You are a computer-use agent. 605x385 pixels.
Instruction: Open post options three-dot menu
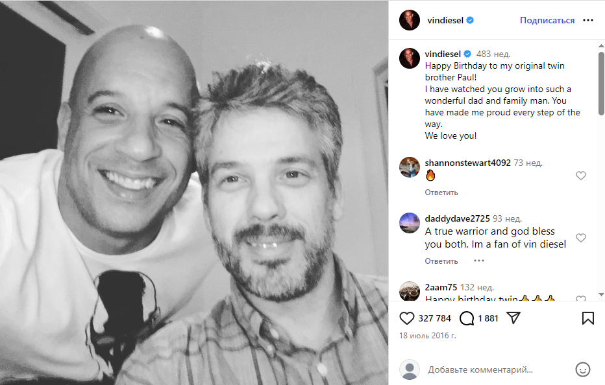coord(587,20)
